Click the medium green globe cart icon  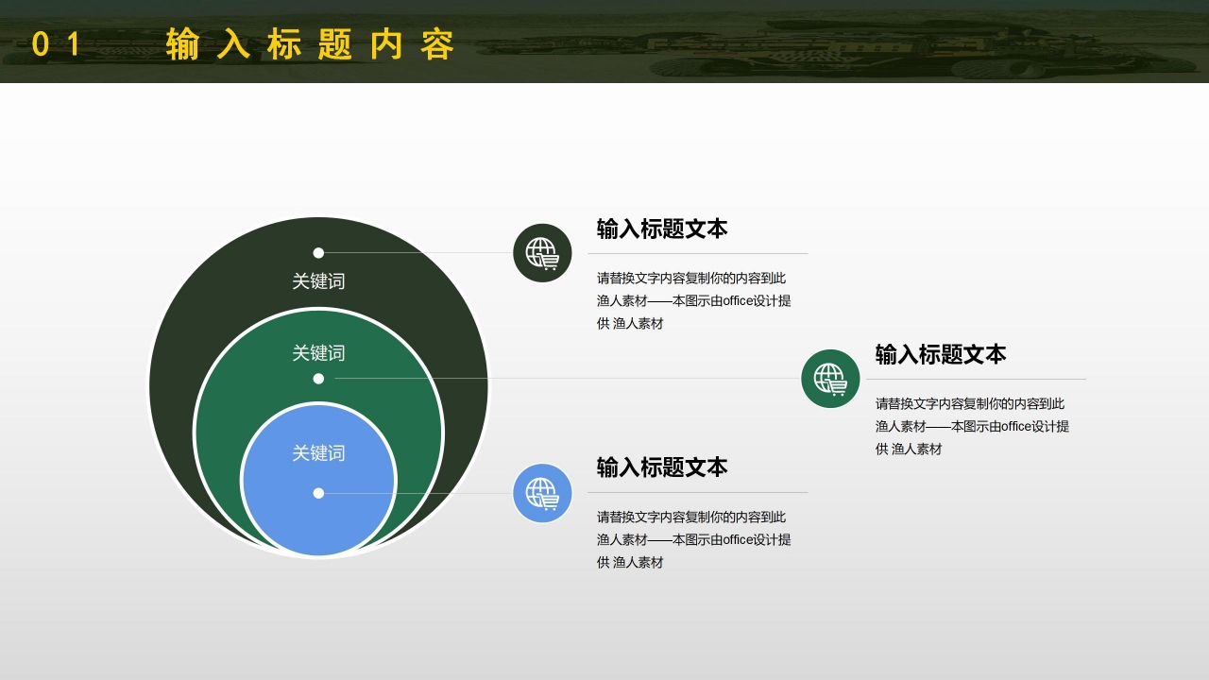pyautogui.click(x=830, y=379)
